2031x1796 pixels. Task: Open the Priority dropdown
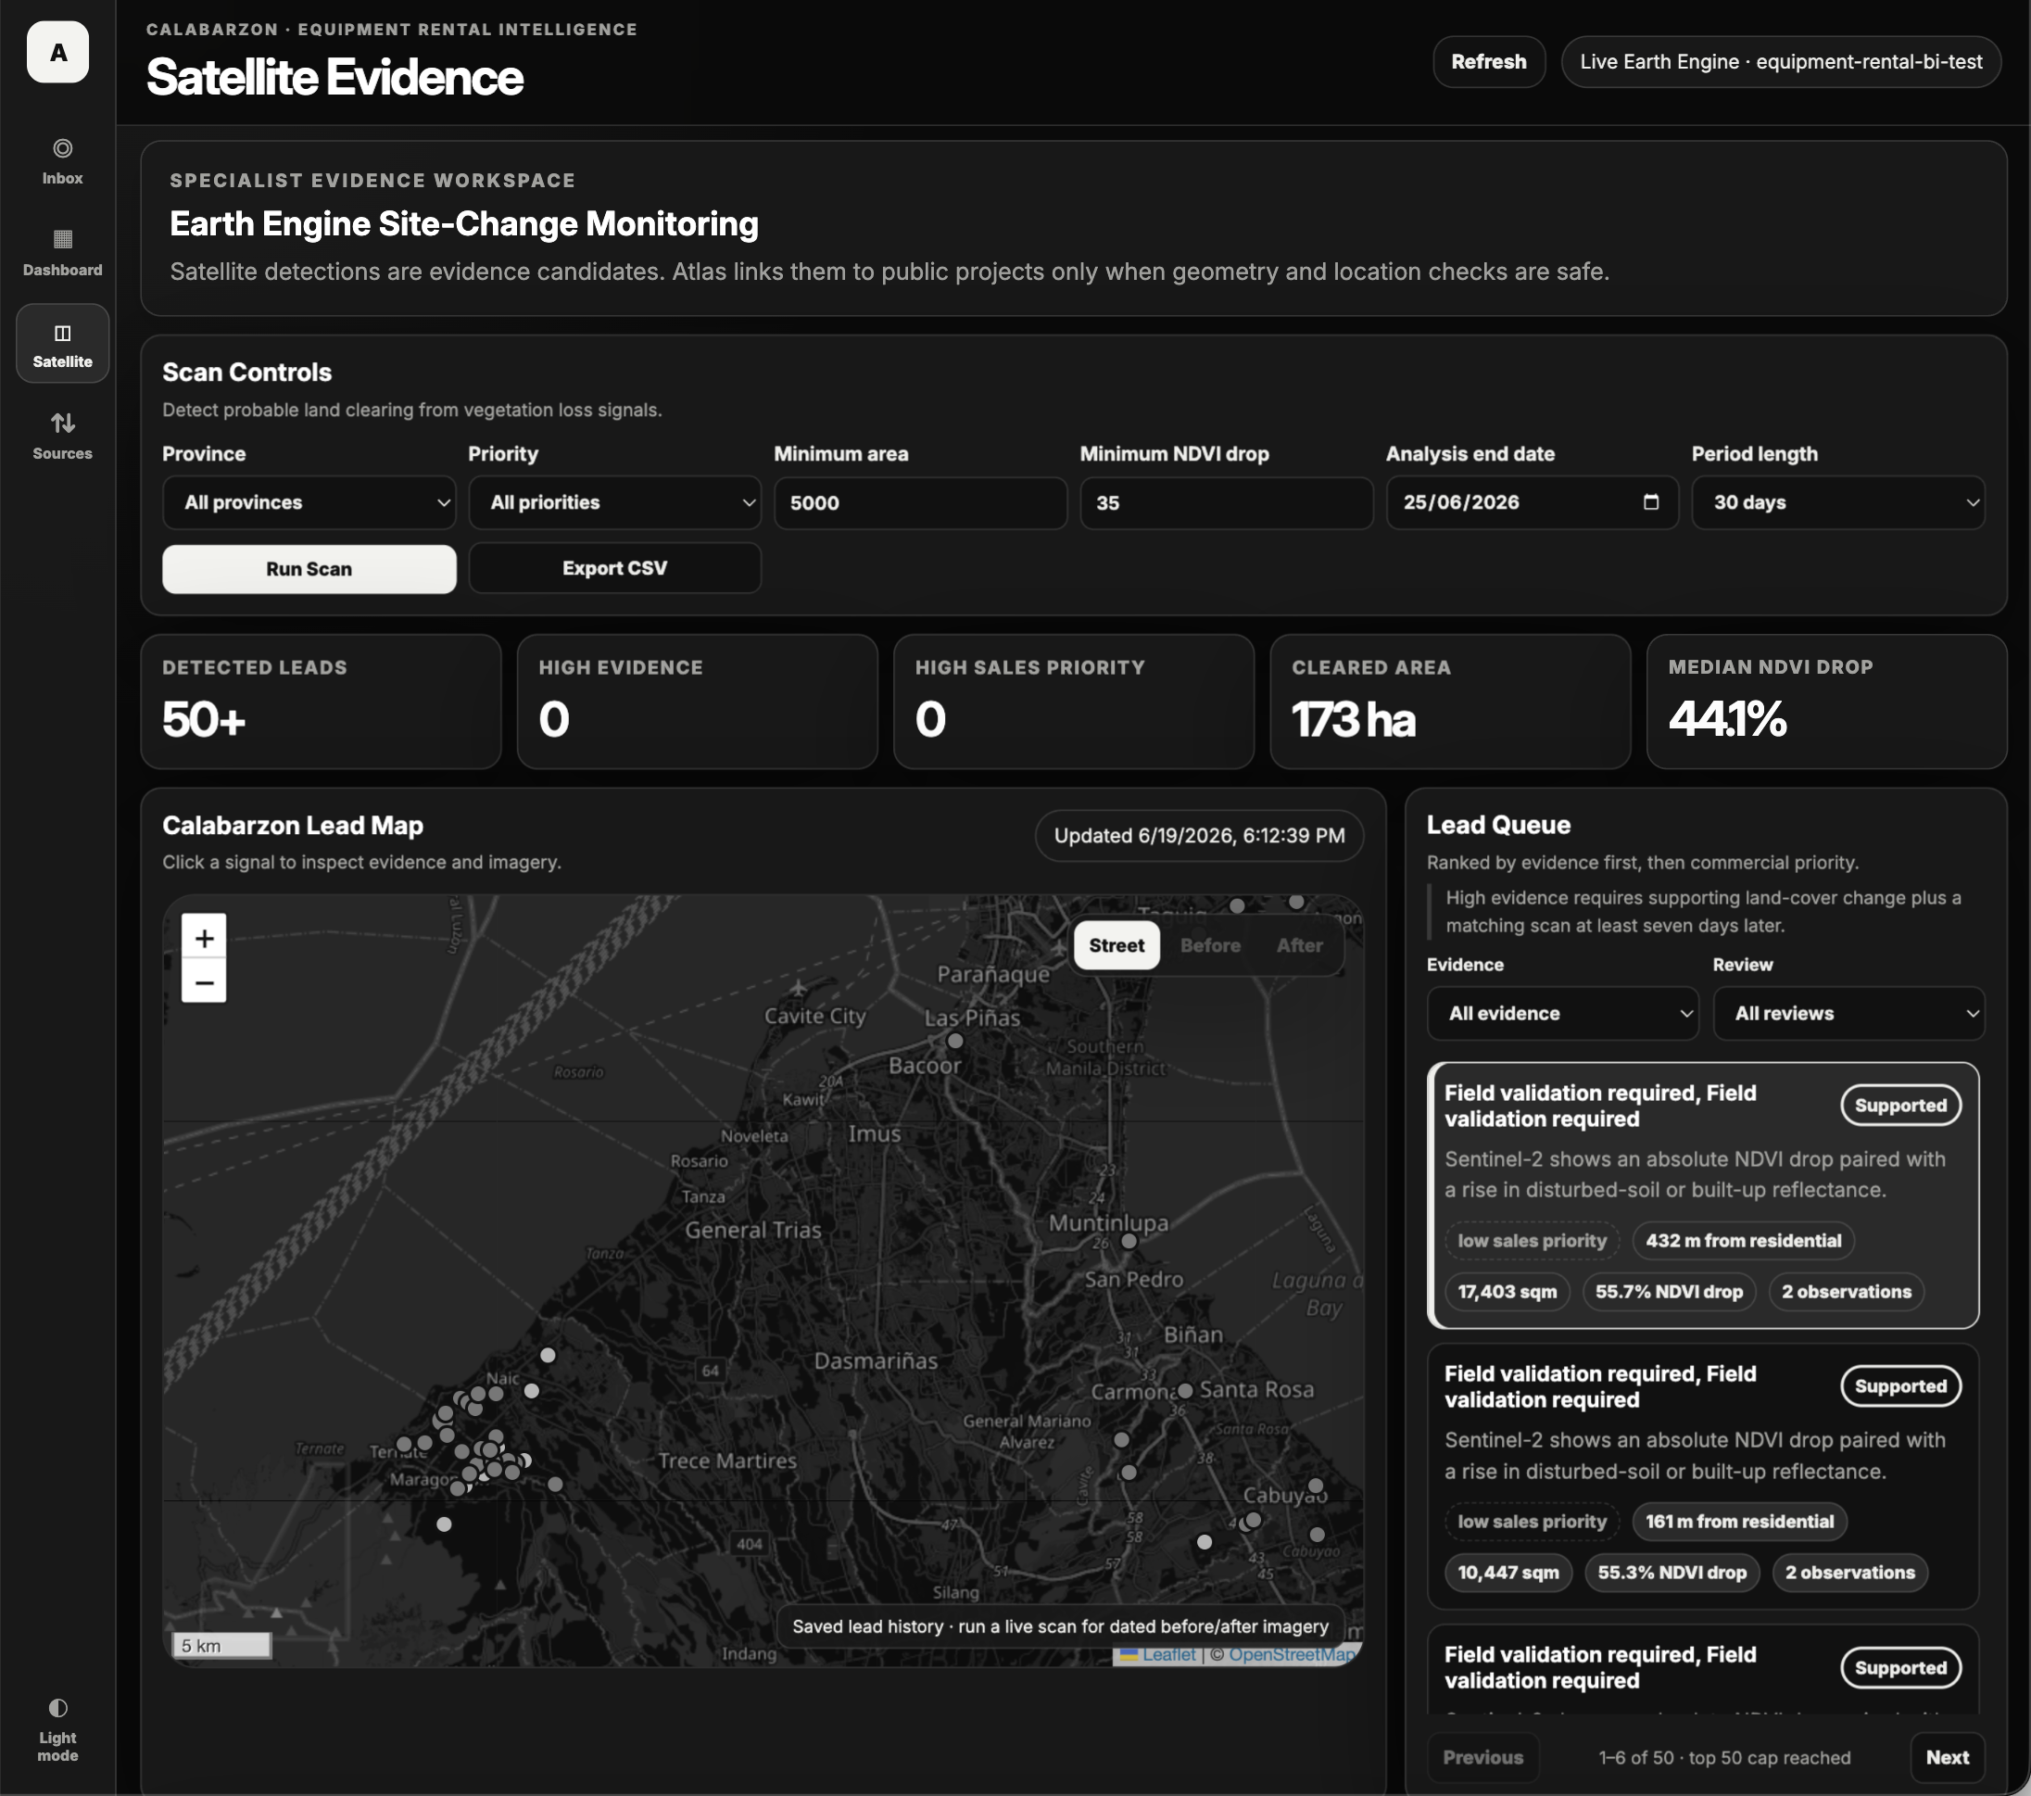pos(615,502)
